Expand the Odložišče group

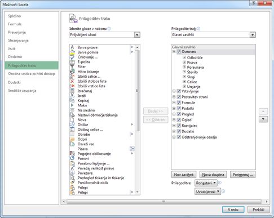click(x=184, y=57)
